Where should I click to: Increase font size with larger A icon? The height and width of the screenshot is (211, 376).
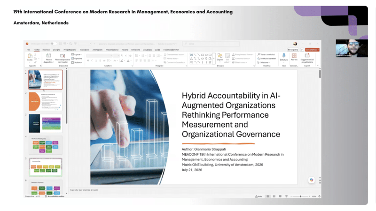(x=122, y=55)
